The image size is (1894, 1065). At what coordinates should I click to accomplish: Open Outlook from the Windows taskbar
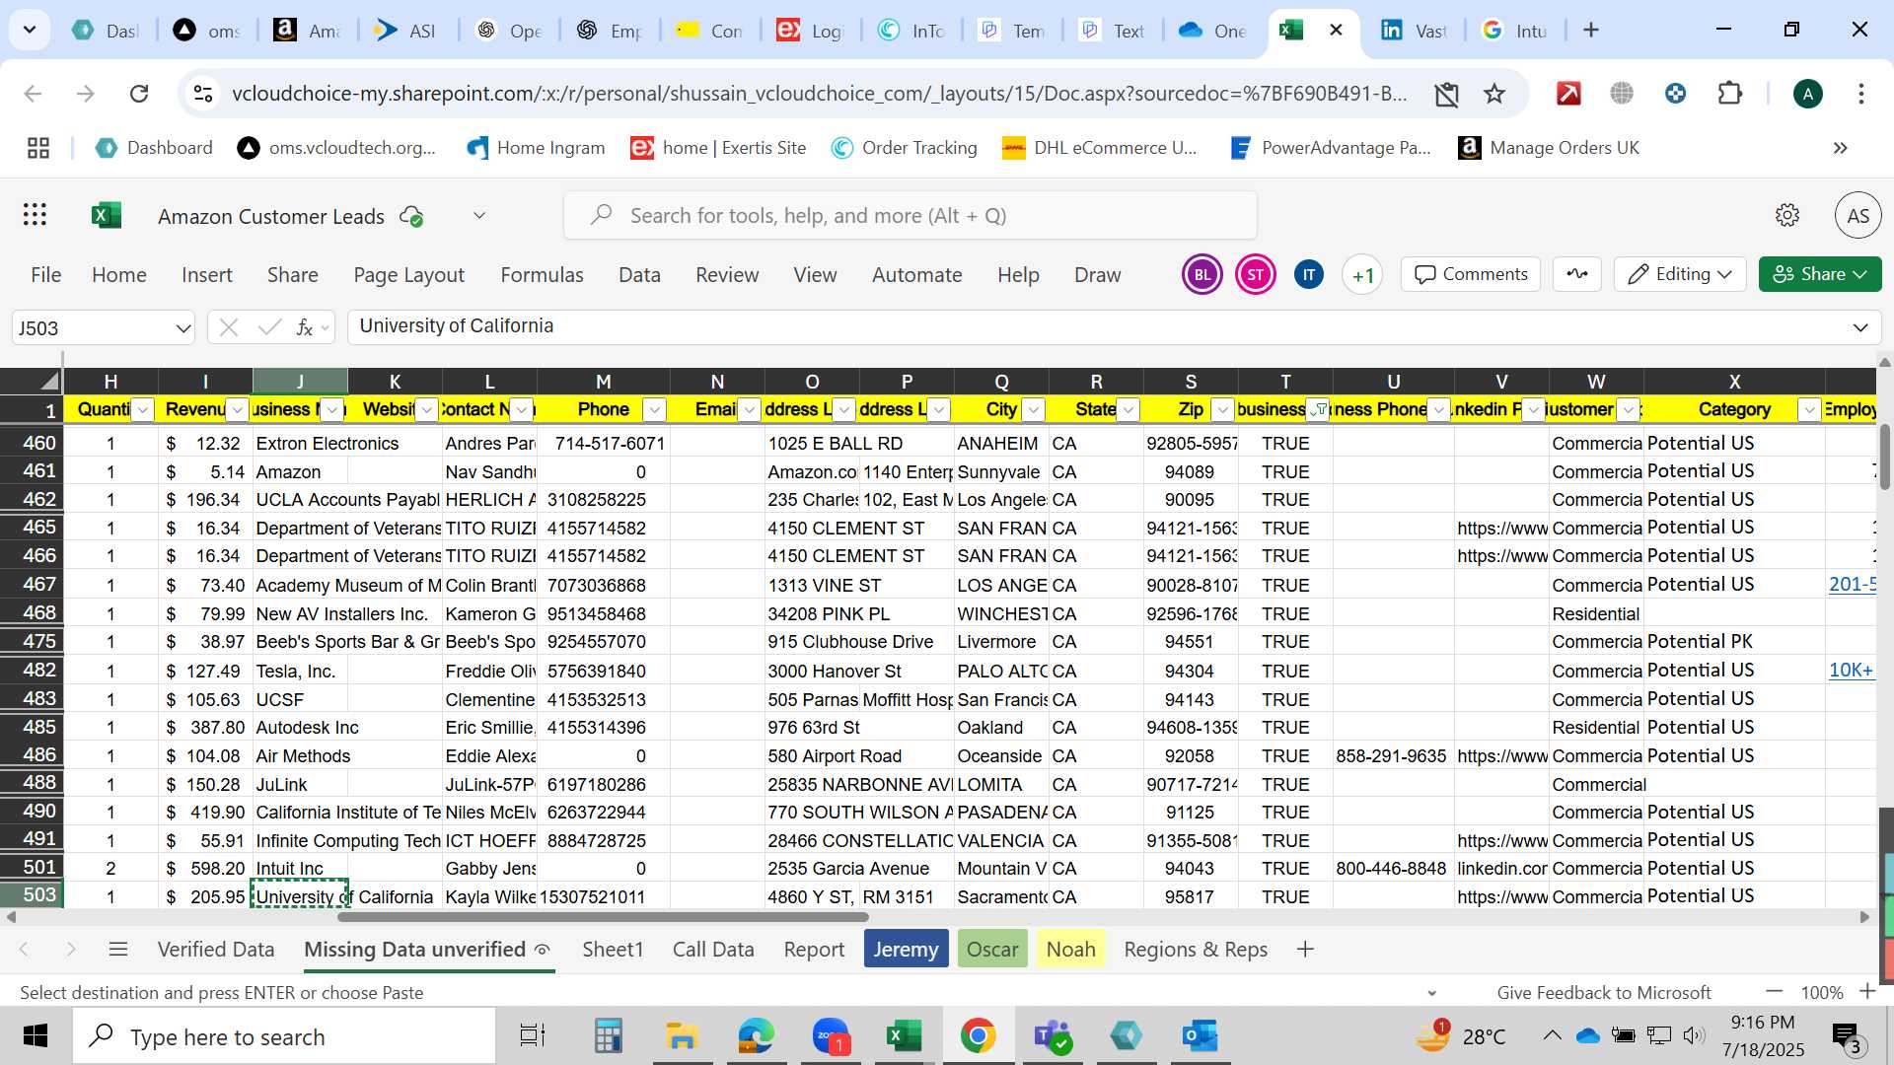(x=1200, y=1036)
